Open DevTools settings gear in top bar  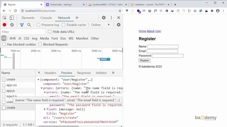104,18
